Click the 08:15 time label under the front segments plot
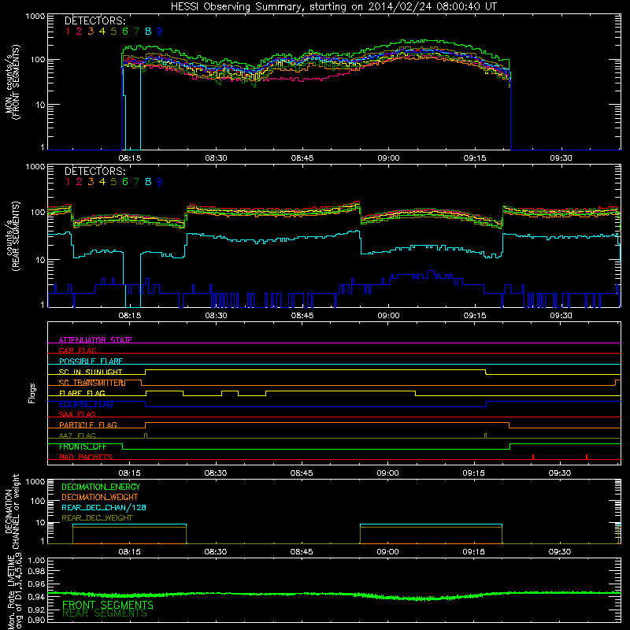630x630 pixels. (130, 158)
